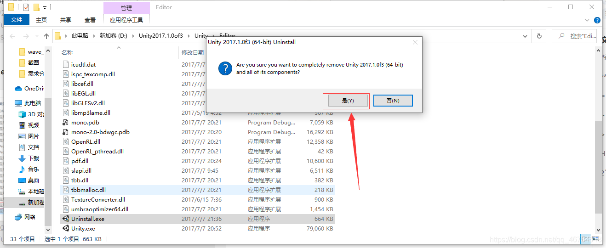
Task: Expand the chevron after 新加卷 (D:) in breadcrumb
Action: (x=134, y=36)
